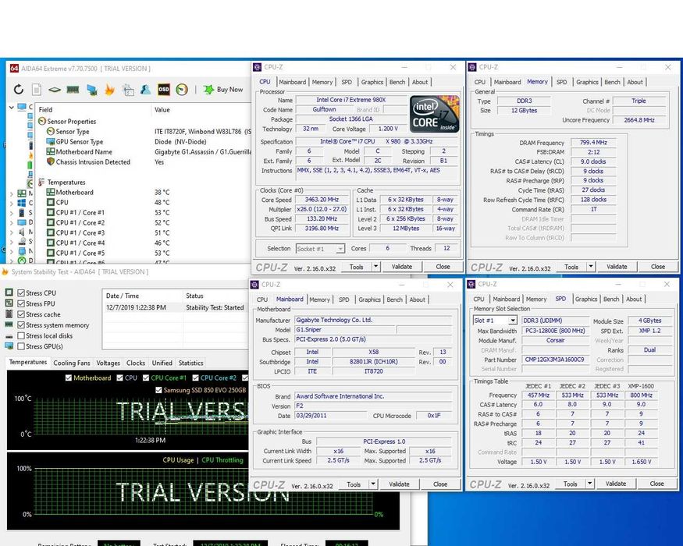
Task: Collapse the Computer node in AIDA64 tree
Action: point(12,107)
